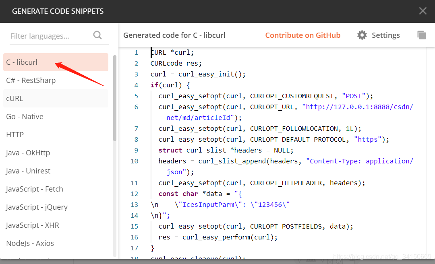Pick Go - Native language
Screen dimensions: 435x264
(x=56, y=116)
